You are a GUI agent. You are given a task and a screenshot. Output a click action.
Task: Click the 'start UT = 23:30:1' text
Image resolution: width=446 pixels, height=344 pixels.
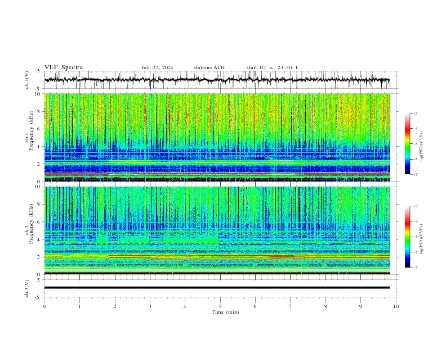click(272, 67)
